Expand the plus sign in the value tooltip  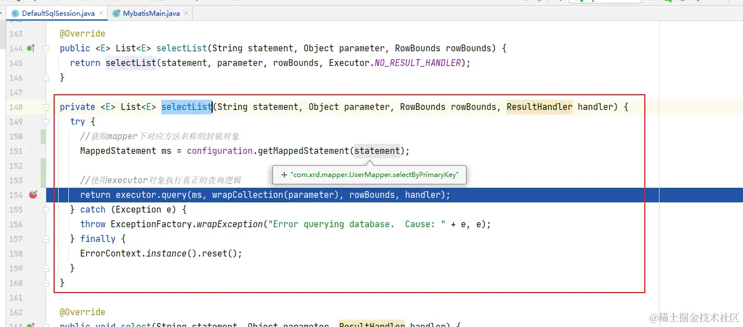(283, 175)
